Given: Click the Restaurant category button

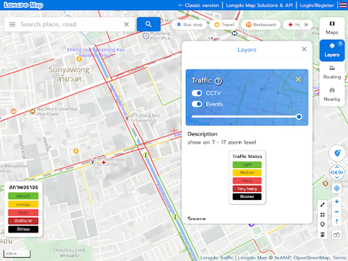Looking at the screenshot, I should pos(260,25).
